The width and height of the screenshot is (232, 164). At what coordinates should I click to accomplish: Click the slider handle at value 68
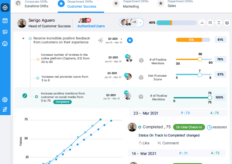(200, 59)
